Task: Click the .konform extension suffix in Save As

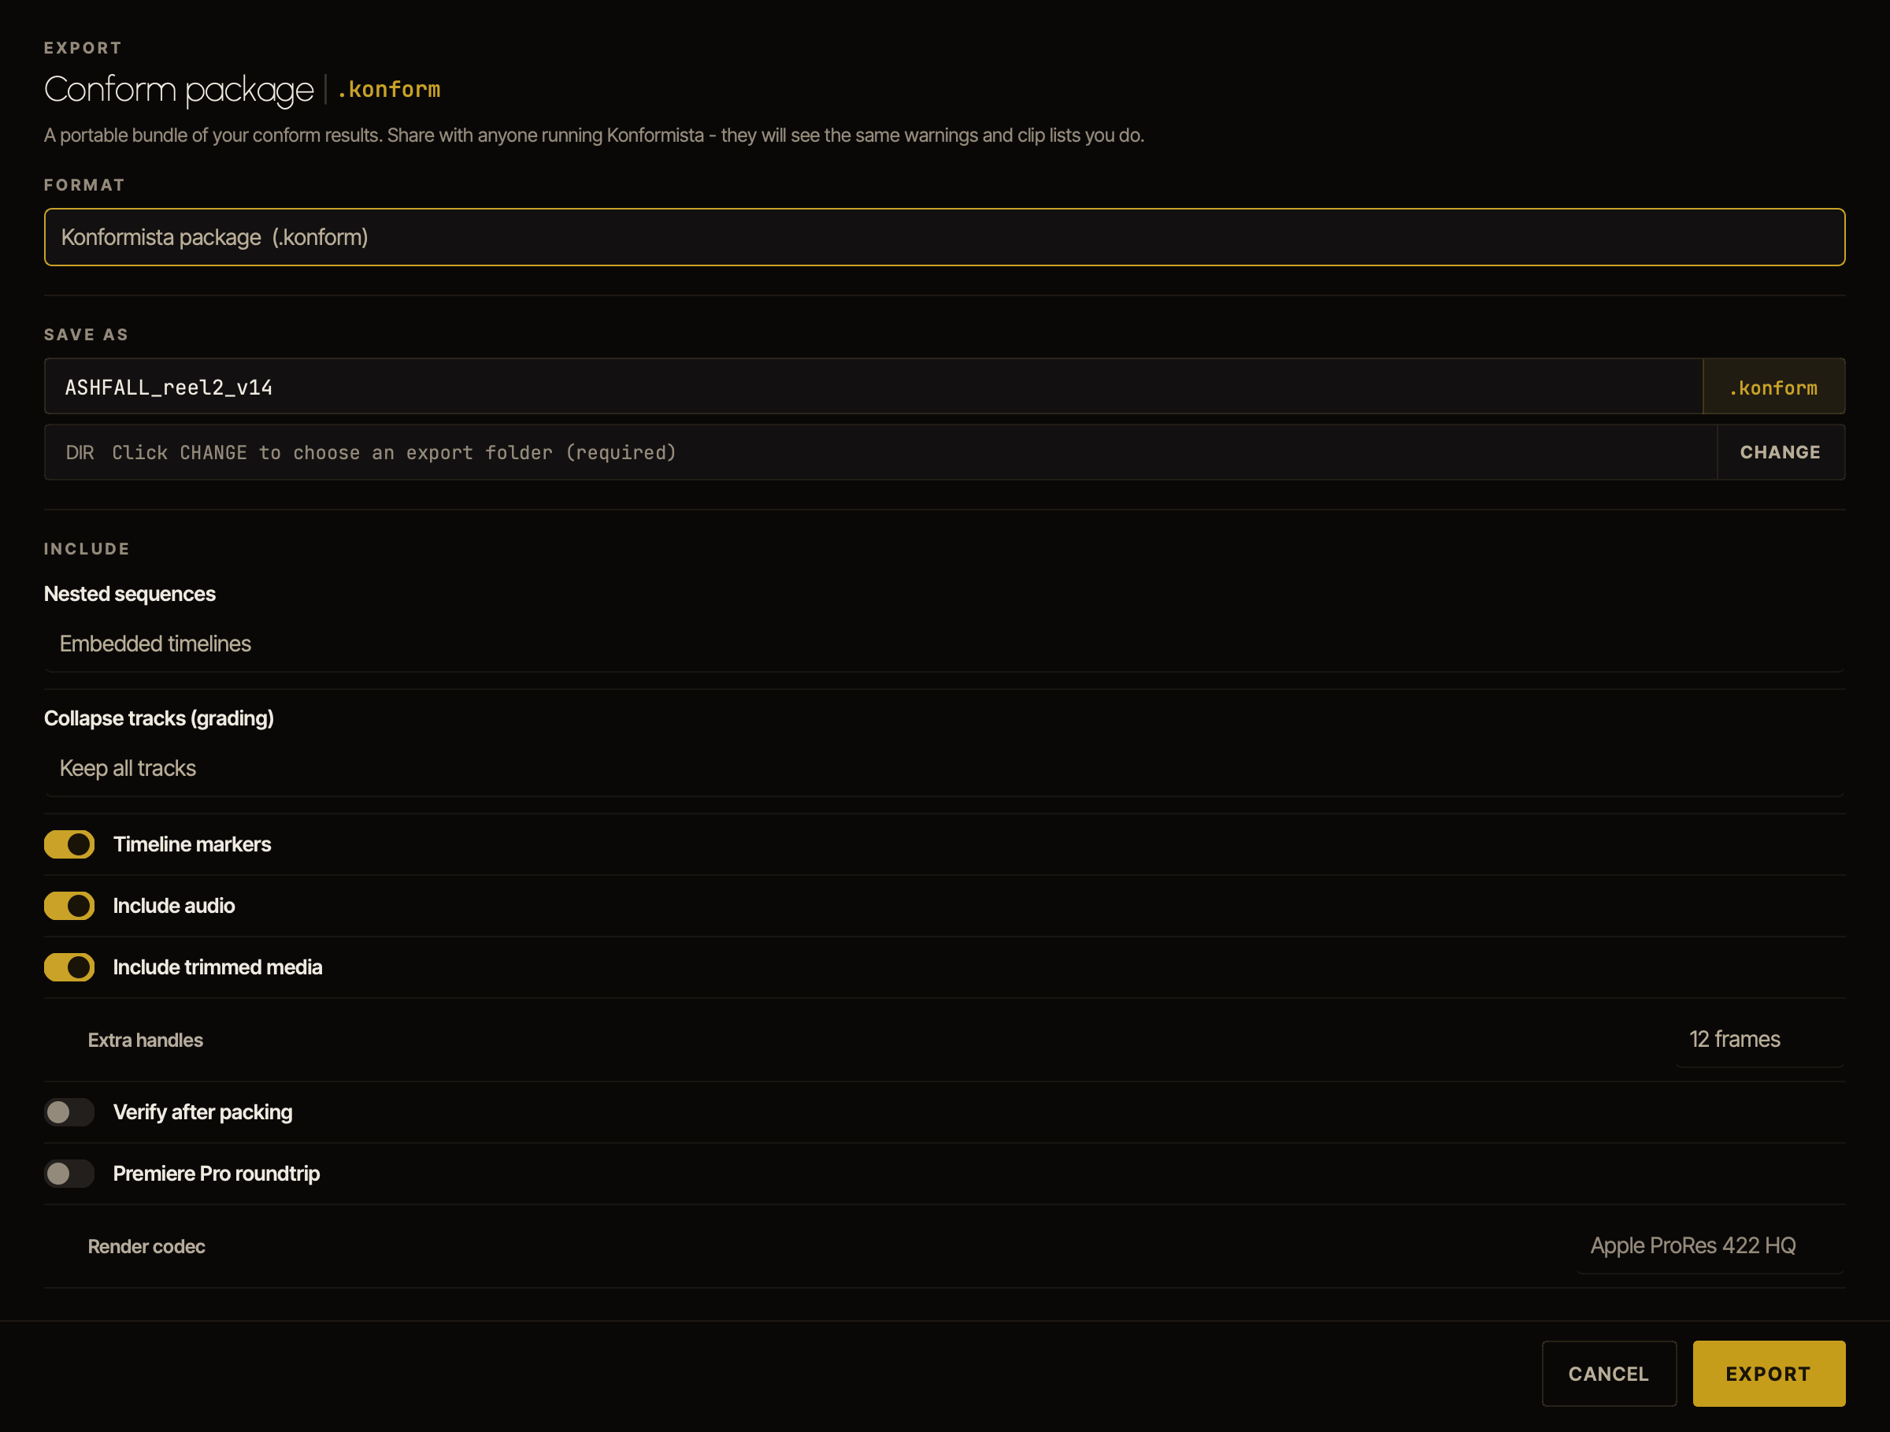Action: (x=1773, y=386)
